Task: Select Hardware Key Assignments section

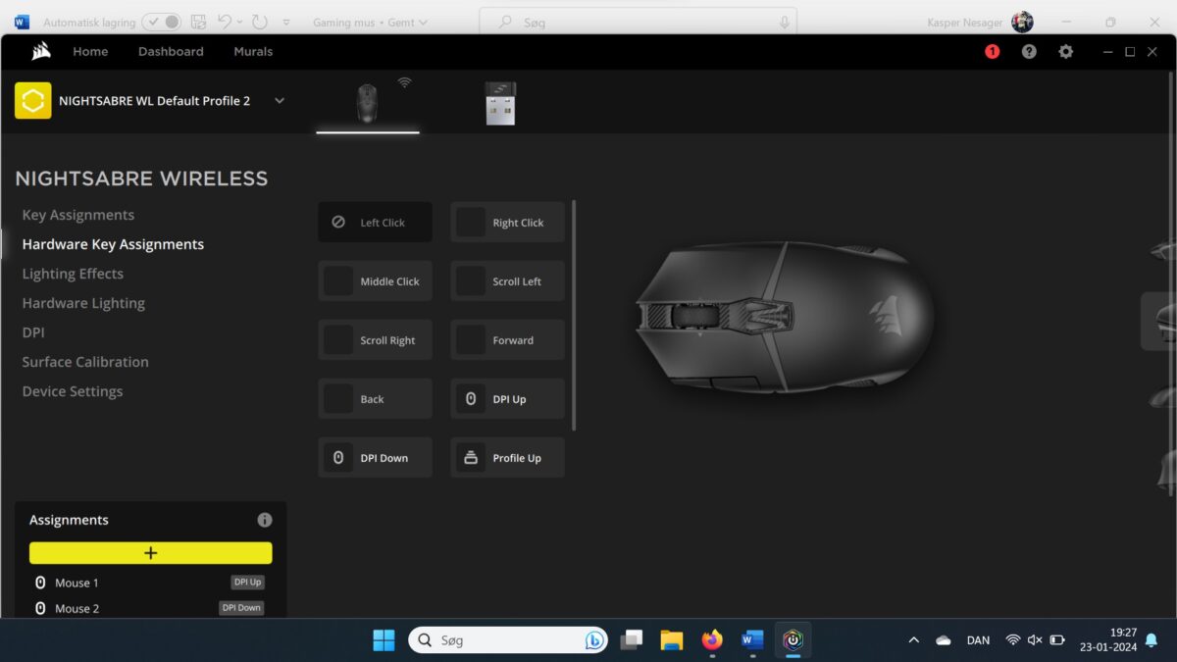Action: click(113, 244)
